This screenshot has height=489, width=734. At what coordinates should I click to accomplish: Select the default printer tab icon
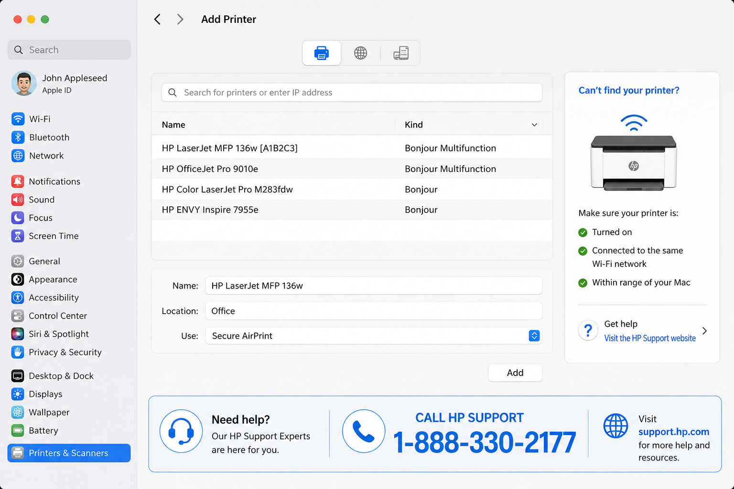322,53
